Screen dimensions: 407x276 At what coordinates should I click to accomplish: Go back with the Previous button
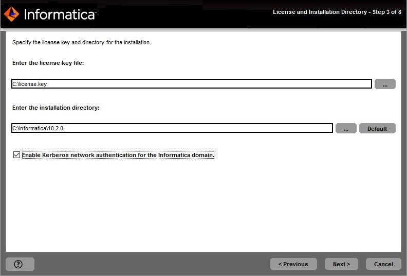tap(293, 264)
